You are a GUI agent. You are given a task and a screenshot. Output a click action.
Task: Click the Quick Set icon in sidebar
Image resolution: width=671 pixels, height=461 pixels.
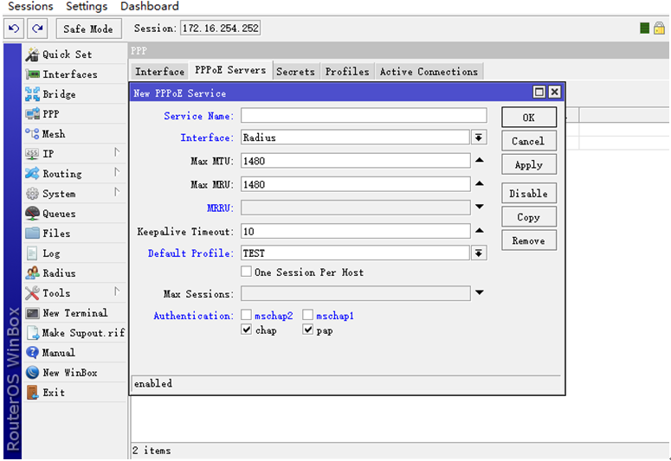click(x=32, y=54)
